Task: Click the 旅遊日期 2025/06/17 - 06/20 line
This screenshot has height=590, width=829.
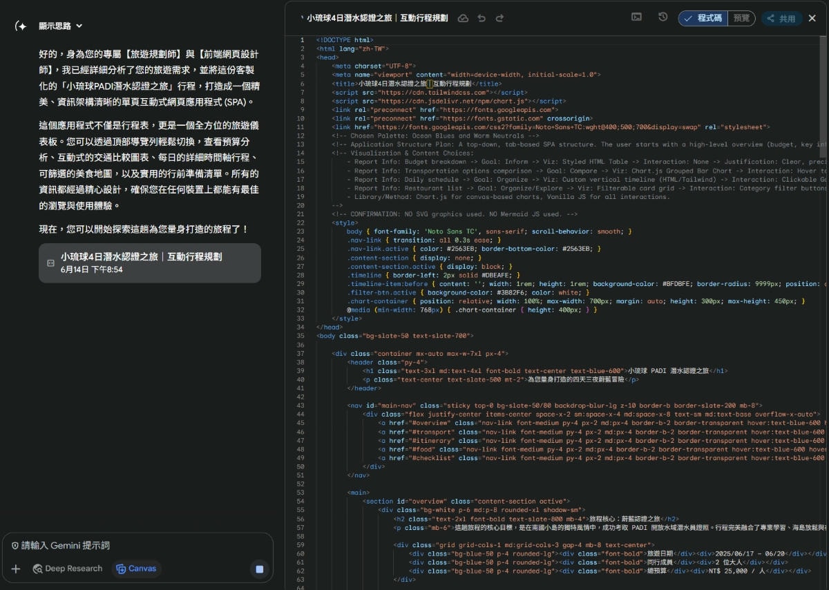Action: pos(618,553)
